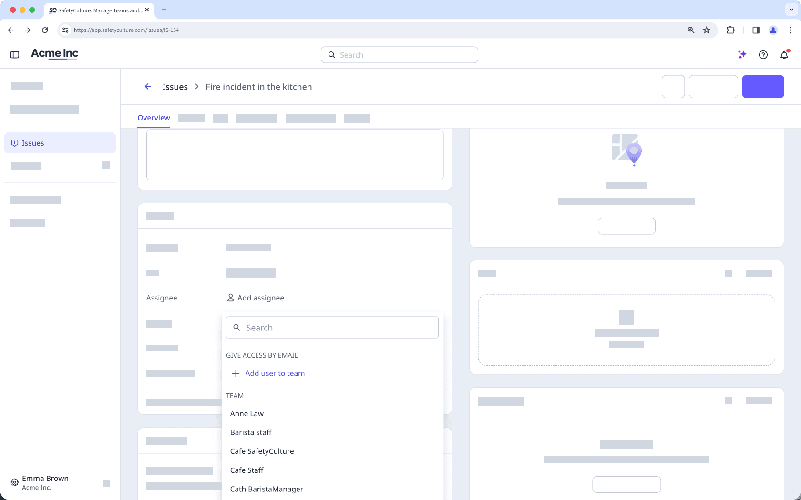801x500 pixels.
Task: Open help via the question mark icon
Action: [763, 55]
